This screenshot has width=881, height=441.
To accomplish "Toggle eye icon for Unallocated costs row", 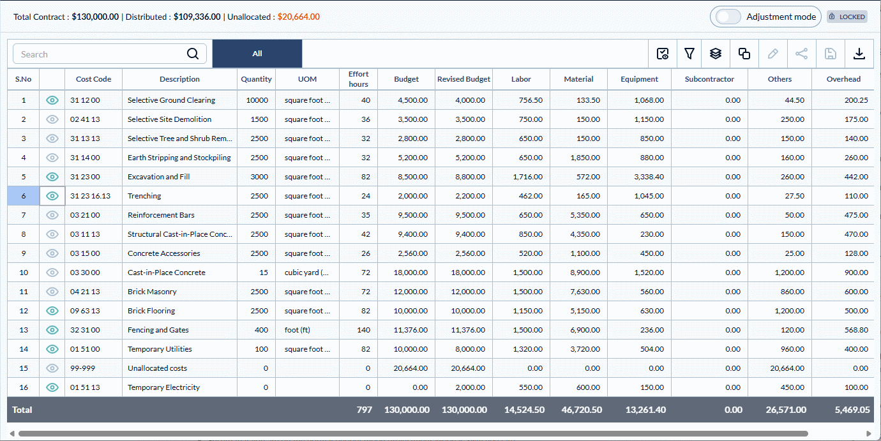I will (x=52, y=368).
